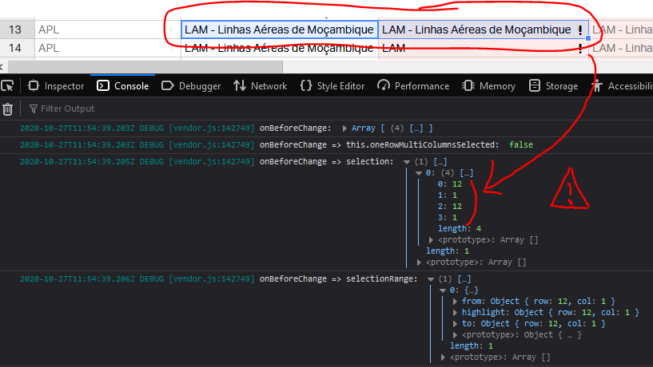653x367 pixels.
Task: Collapse the selection (1) array
Action: pyautogui.click(x=407, y=162)
